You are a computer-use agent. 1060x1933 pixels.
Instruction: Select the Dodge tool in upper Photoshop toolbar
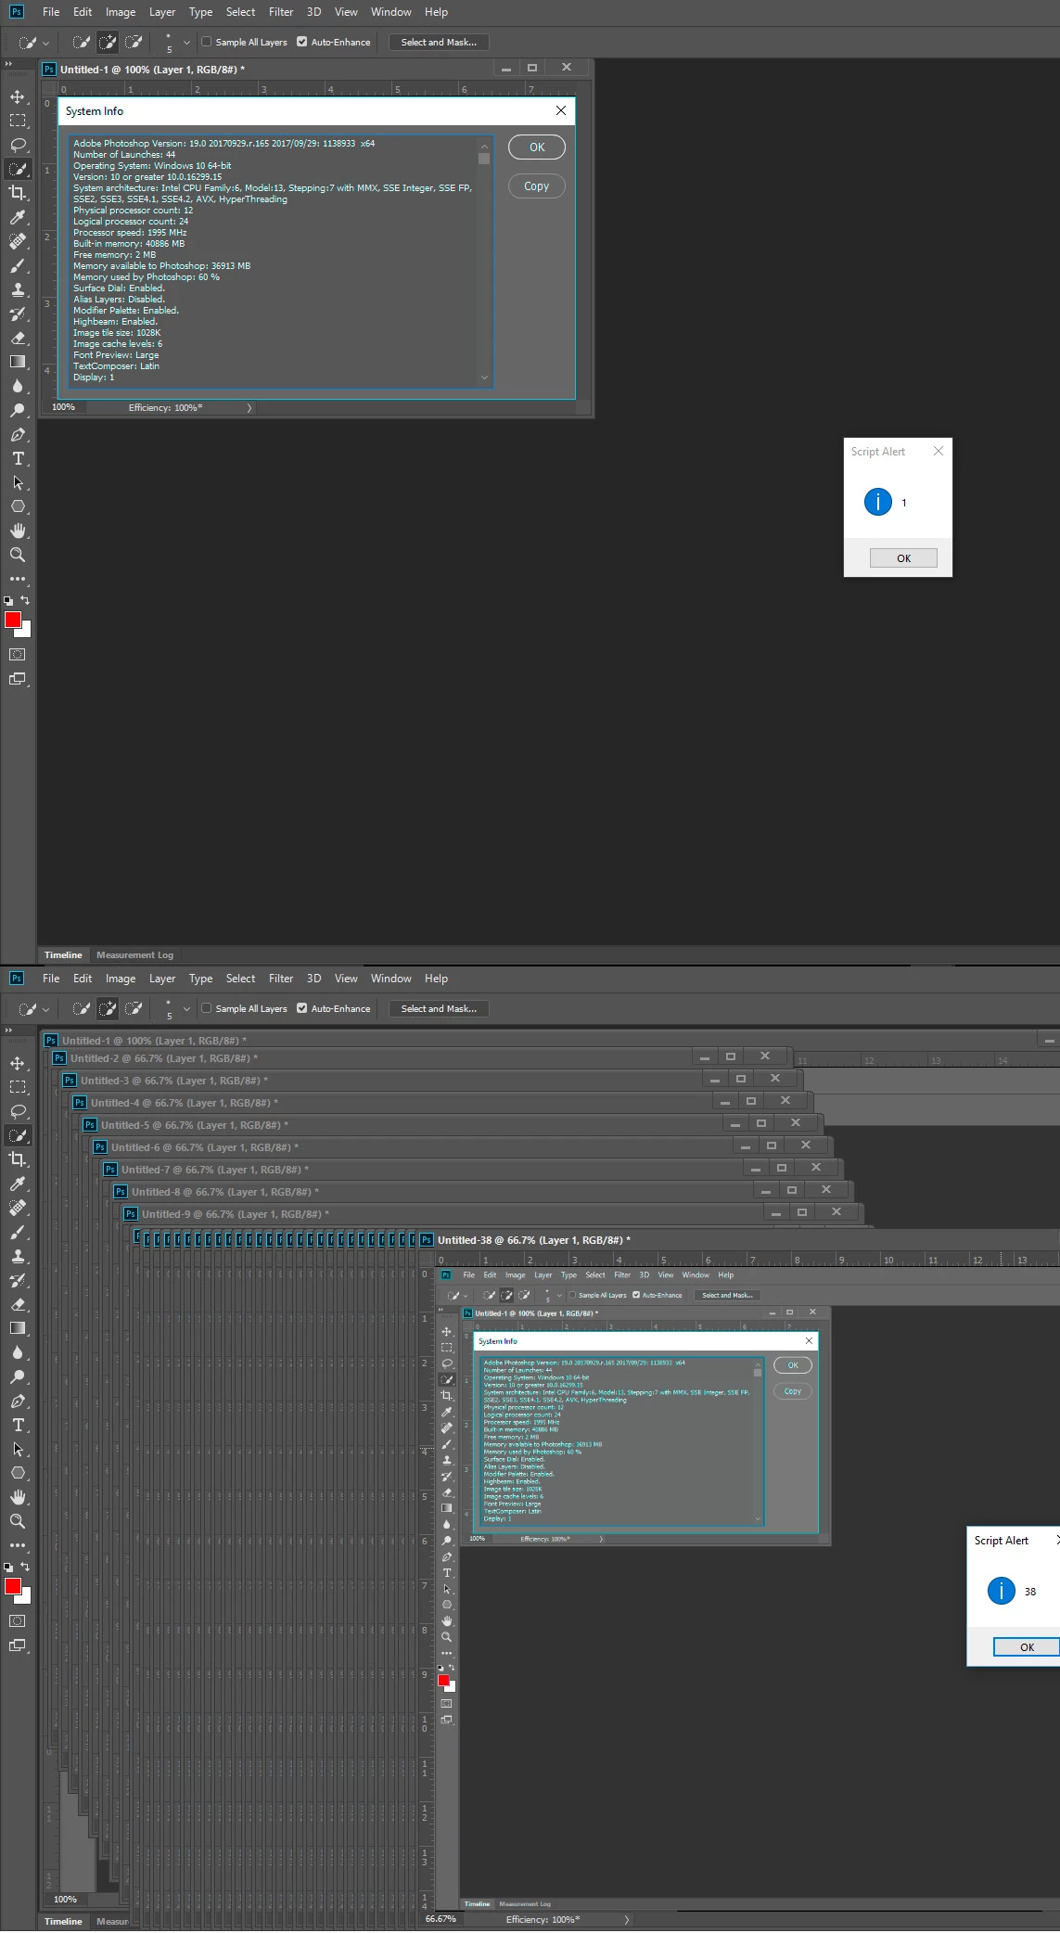pyautogui.click(x=18, y=410)
